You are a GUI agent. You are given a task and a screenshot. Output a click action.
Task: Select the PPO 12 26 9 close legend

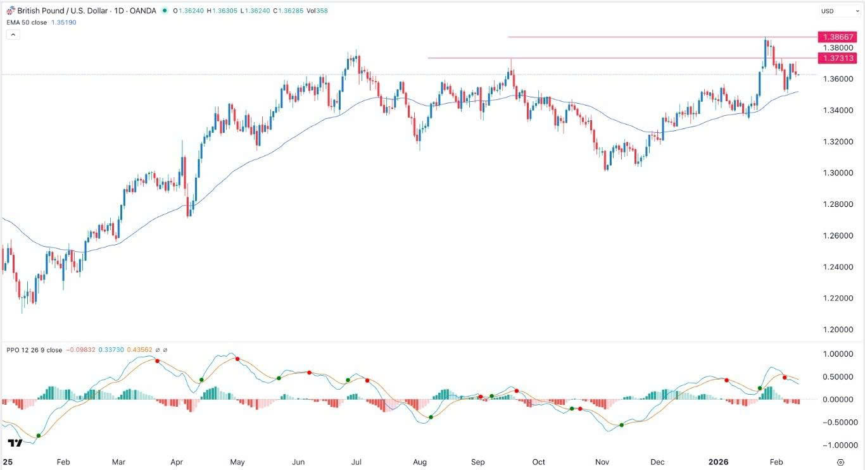[x=34, y=350]
